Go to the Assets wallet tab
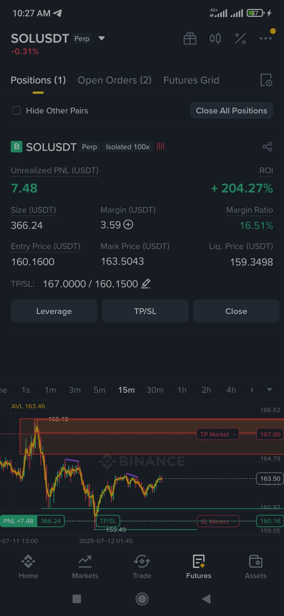The image size is (284, 616). [256, 567]
